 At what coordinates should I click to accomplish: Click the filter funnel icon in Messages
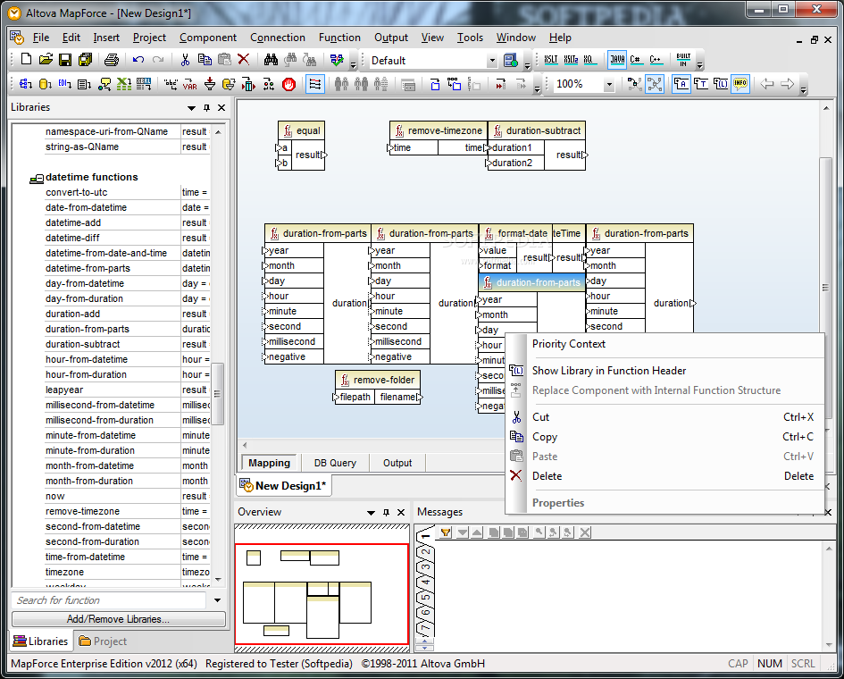[x=446, y=532]
